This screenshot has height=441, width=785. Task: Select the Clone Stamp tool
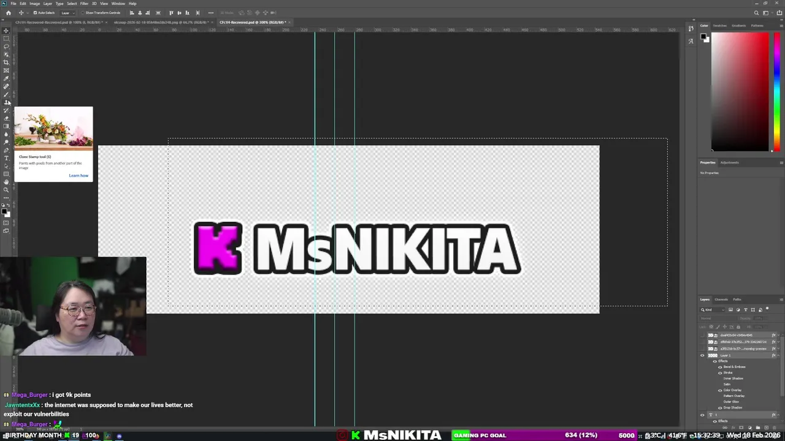tap(6, 102)
